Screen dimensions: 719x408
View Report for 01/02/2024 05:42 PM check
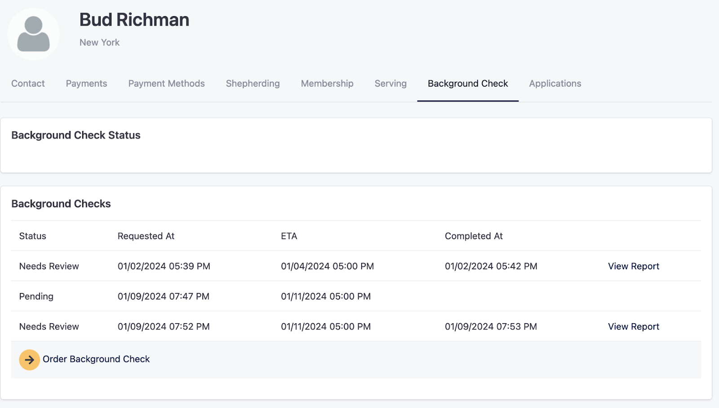tap(634, 266)
